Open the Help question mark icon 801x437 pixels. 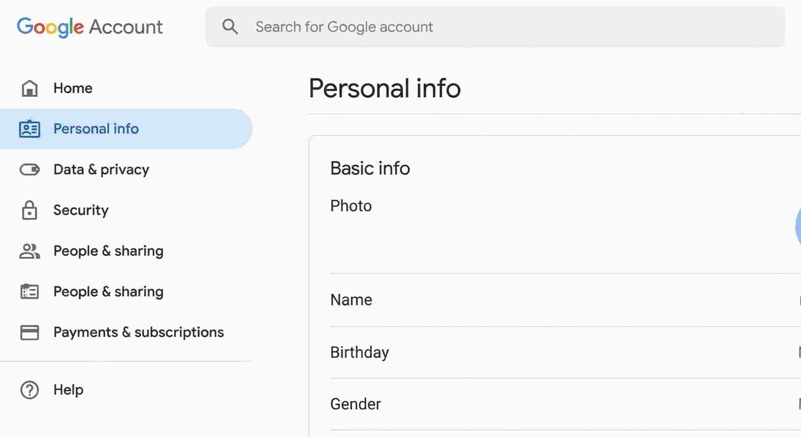(29, 389)
